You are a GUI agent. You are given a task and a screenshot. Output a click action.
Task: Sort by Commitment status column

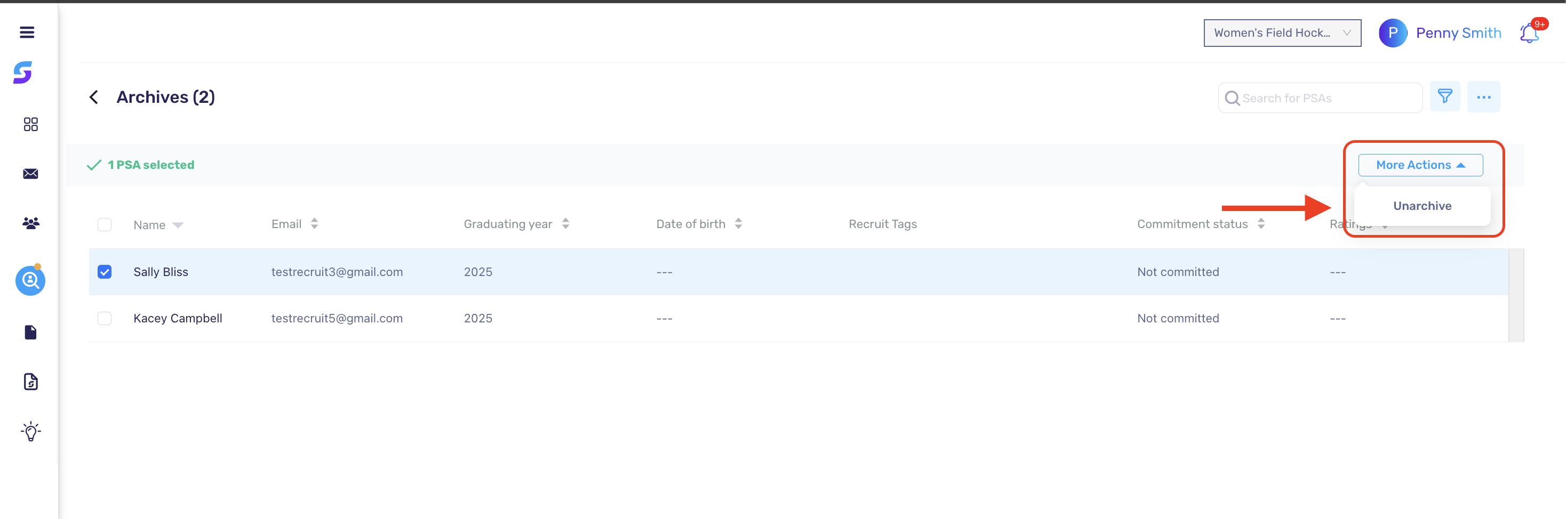(1261, 224)
